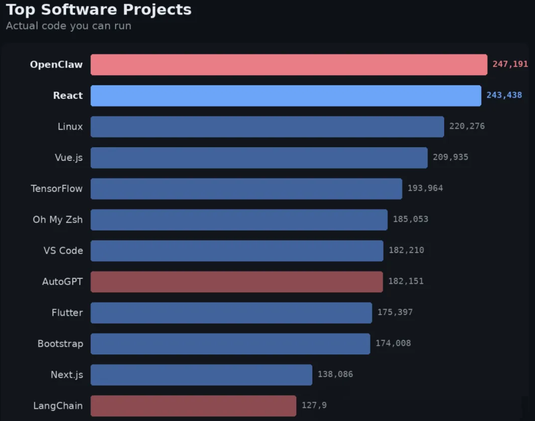Select the Flutter bar
This screenshot has height=421, width=535.
231,313
